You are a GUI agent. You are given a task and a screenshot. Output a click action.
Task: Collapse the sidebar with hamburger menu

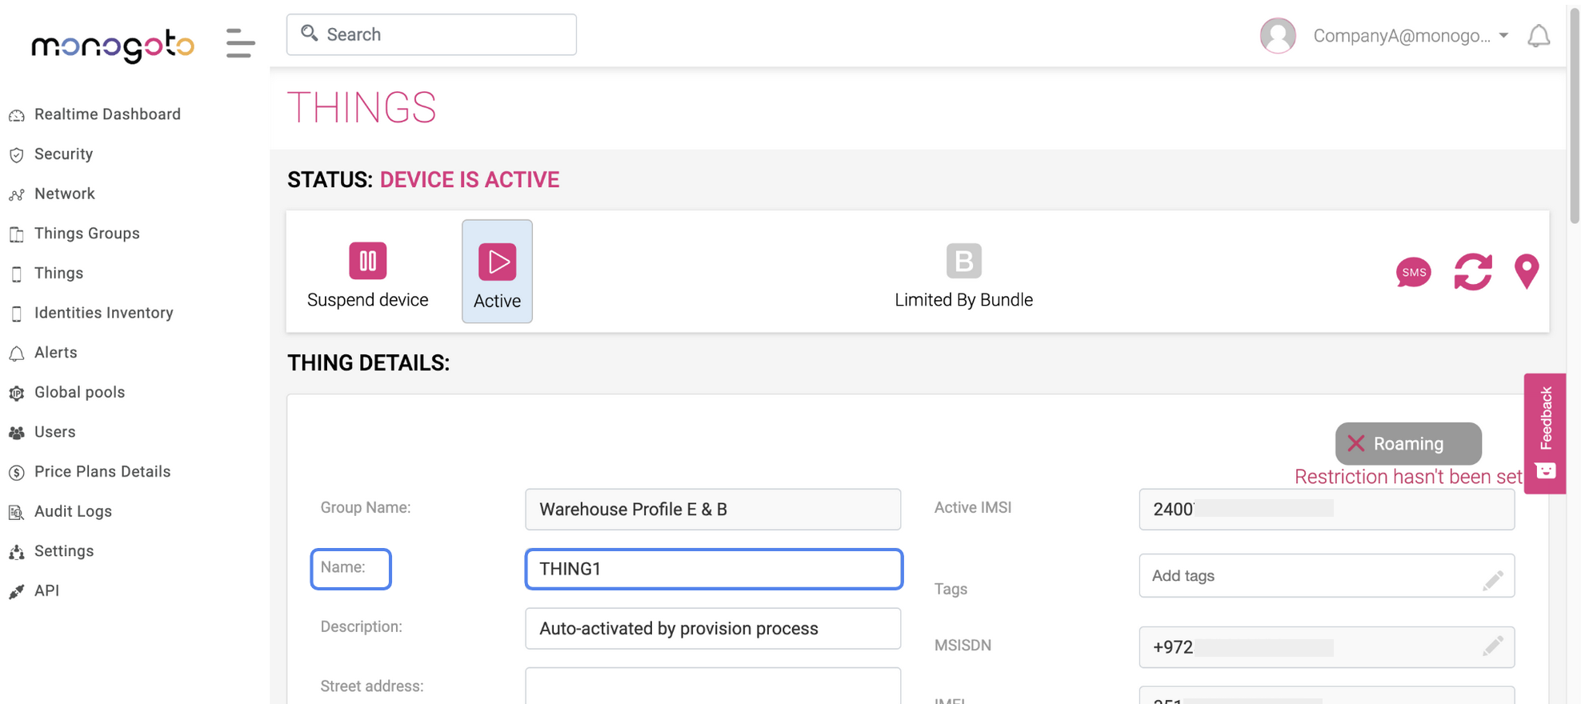click(240, 43)
